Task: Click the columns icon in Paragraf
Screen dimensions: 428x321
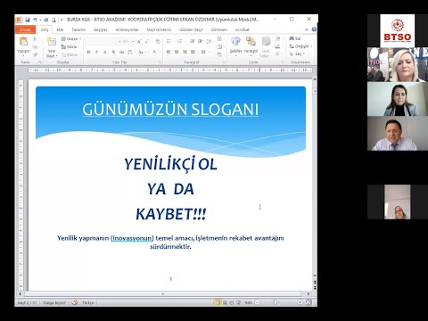Action: pos(204,52)
